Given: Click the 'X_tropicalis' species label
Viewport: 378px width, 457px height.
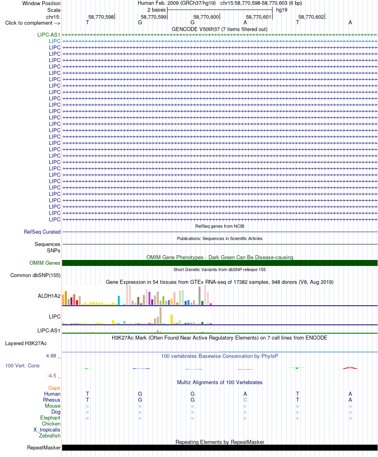Looking at the screenshot, I should pyautogui.click(x=47, y=430).
